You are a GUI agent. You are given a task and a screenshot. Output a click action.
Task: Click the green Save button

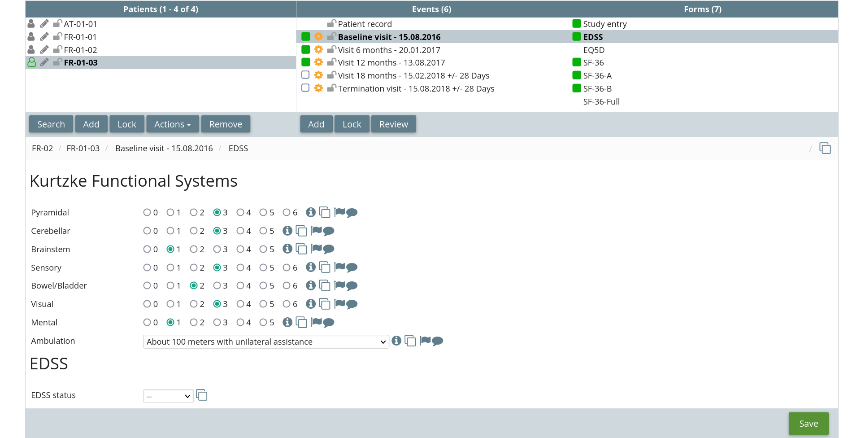pos(808,424)
